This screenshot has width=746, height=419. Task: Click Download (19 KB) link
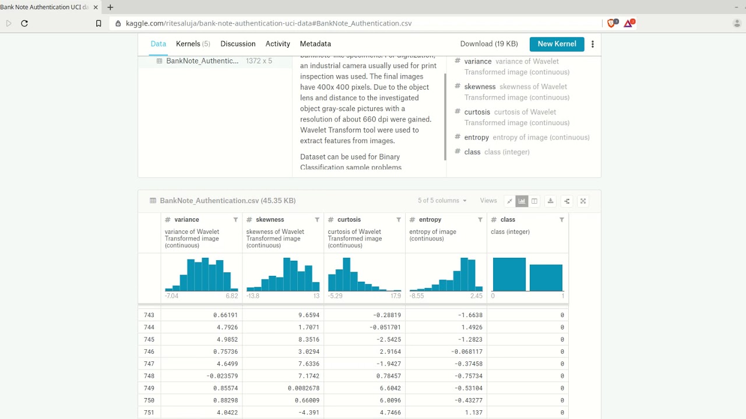tap(489, 44)
